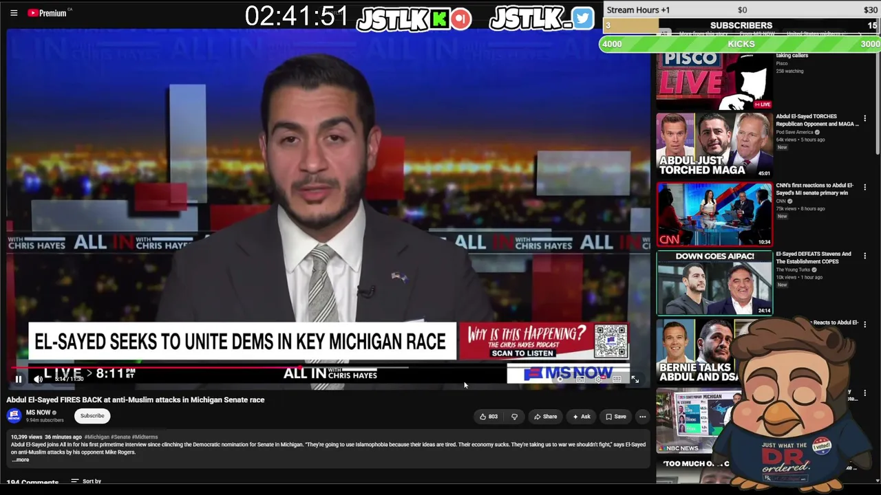This screenshot has height=495, width=881.
Task: Click the green KICKS goal progress bar
Action: (x=740, y=44)
